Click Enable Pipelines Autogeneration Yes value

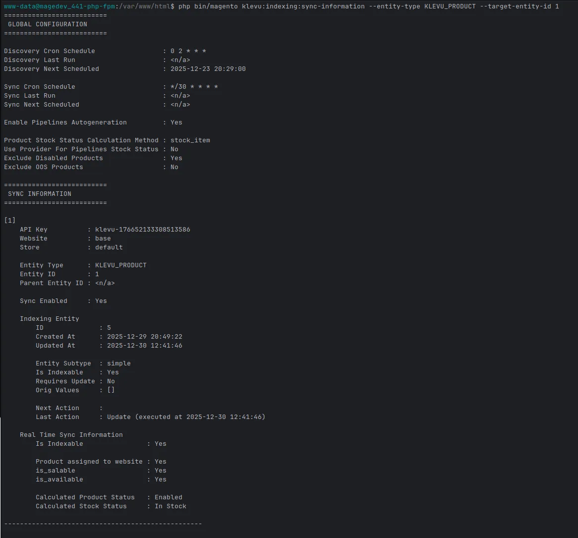click(176, 122)
